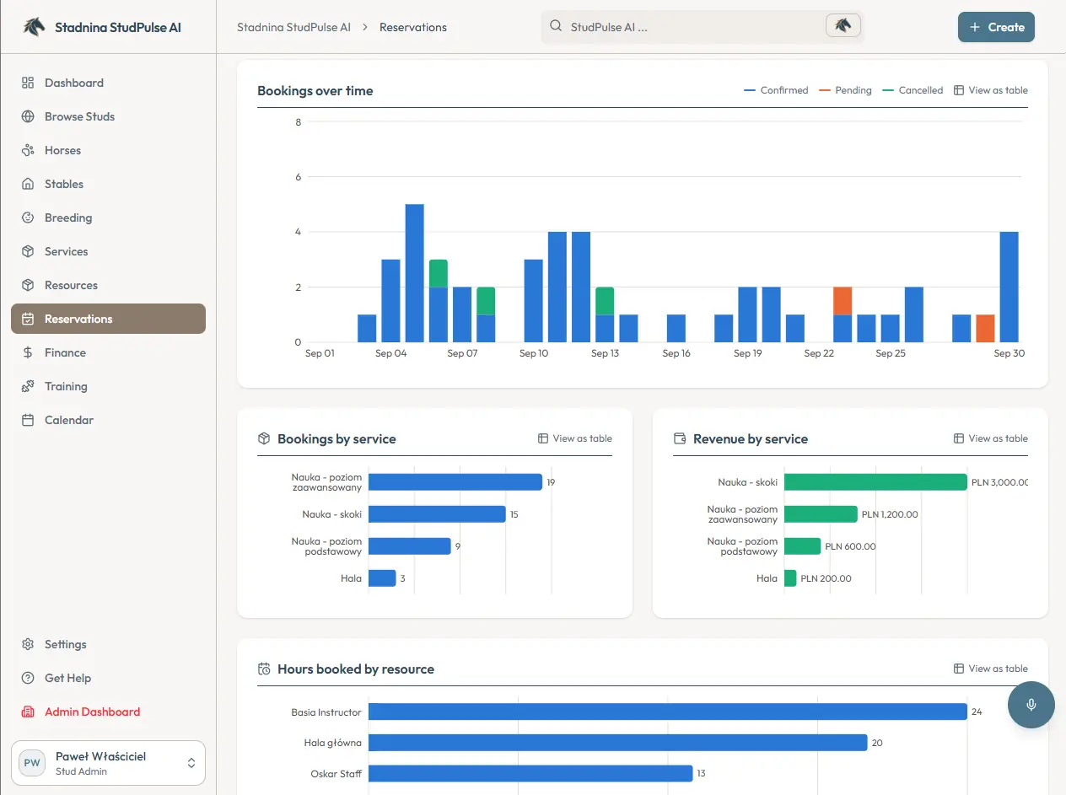The height and width of the screenshot is (795, 1066).
Task: Click the Sep 30 confirmed bookings bar
Action: [1009, 287]
